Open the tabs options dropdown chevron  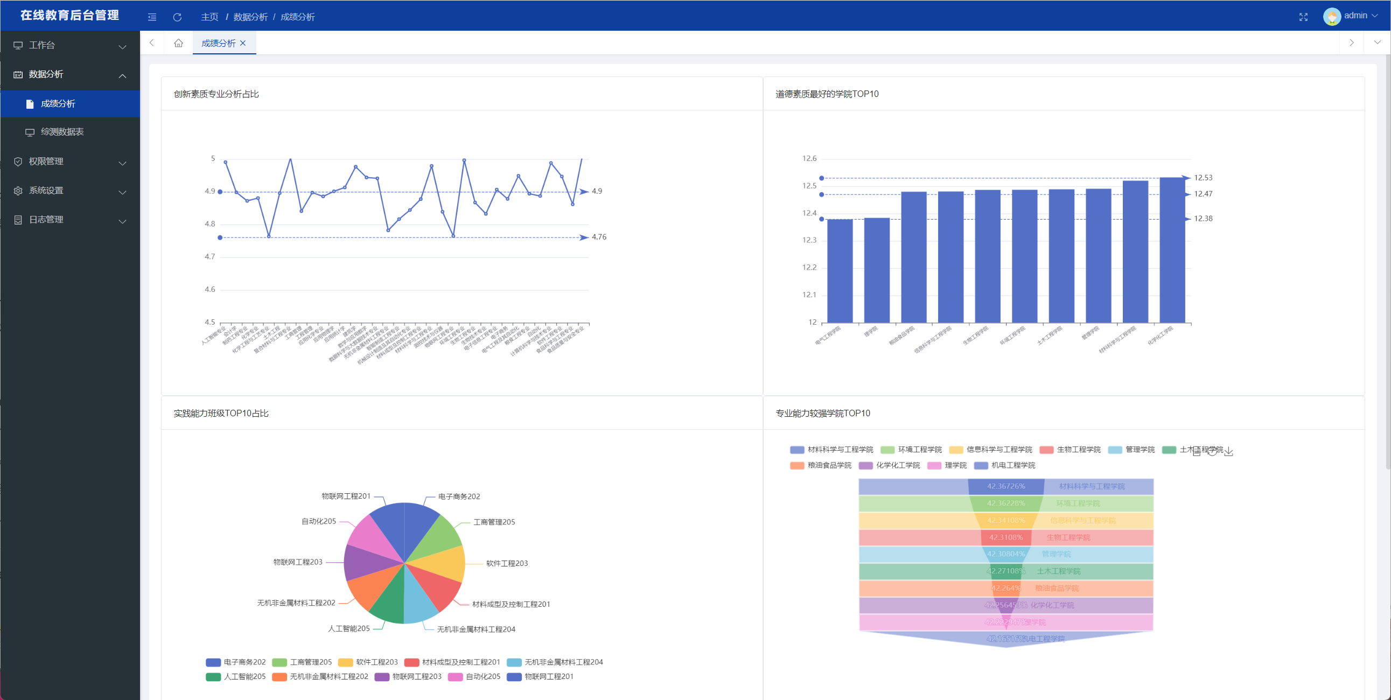point(1377,43)
